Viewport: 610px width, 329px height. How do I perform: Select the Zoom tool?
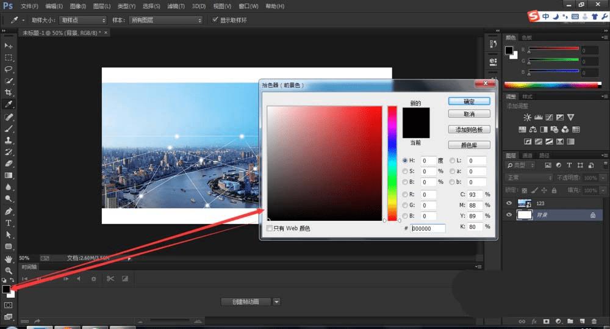tap(8, 270)
